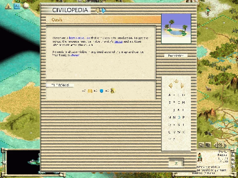Click the unit orders arrows button
The width and height of the screenshot is (238, 178).
[x=220, y=145]
